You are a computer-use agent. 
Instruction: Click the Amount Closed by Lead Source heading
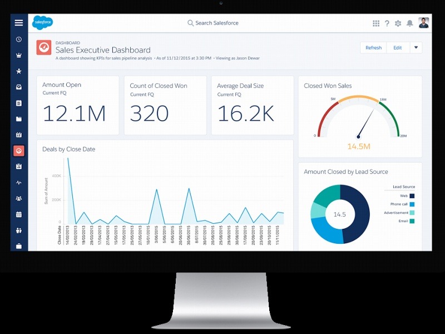(x=345, y=171)
